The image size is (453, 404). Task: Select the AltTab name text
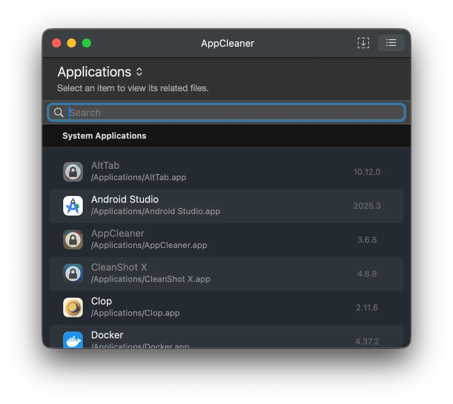[105, 165]
